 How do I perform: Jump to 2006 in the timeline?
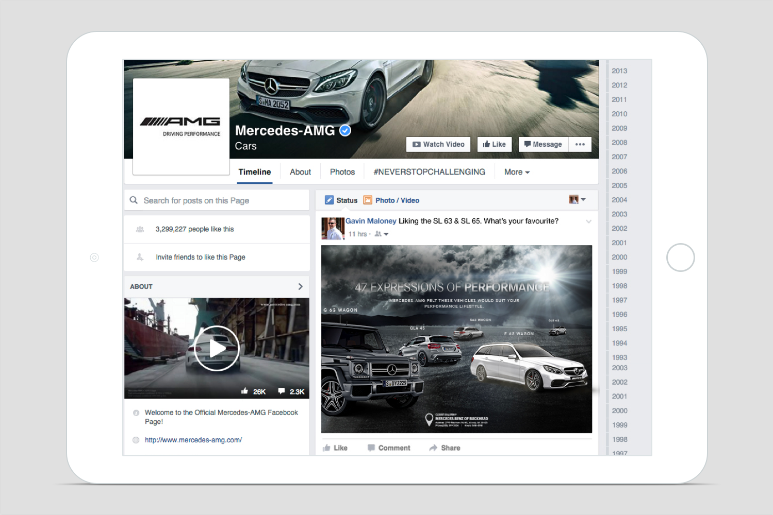click(619, 171)
